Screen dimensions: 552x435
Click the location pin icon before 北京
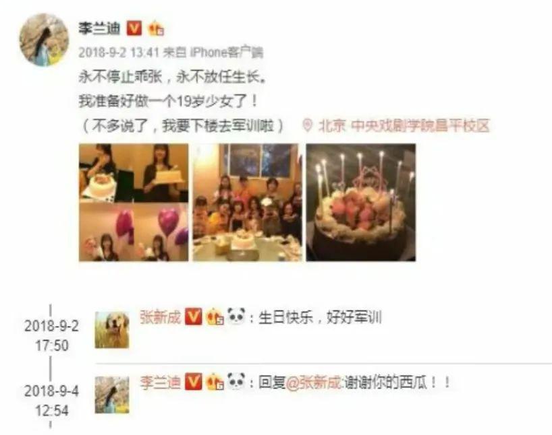coord(307,125)
